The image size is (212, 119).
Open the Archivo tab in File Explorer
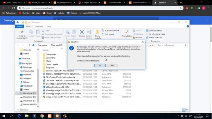pos(20,26)
